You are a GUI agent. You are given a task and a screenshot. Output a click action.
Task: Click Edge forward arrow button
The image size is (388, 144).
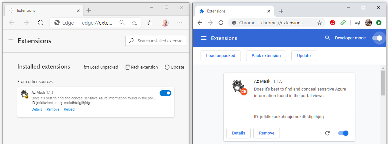26,23
